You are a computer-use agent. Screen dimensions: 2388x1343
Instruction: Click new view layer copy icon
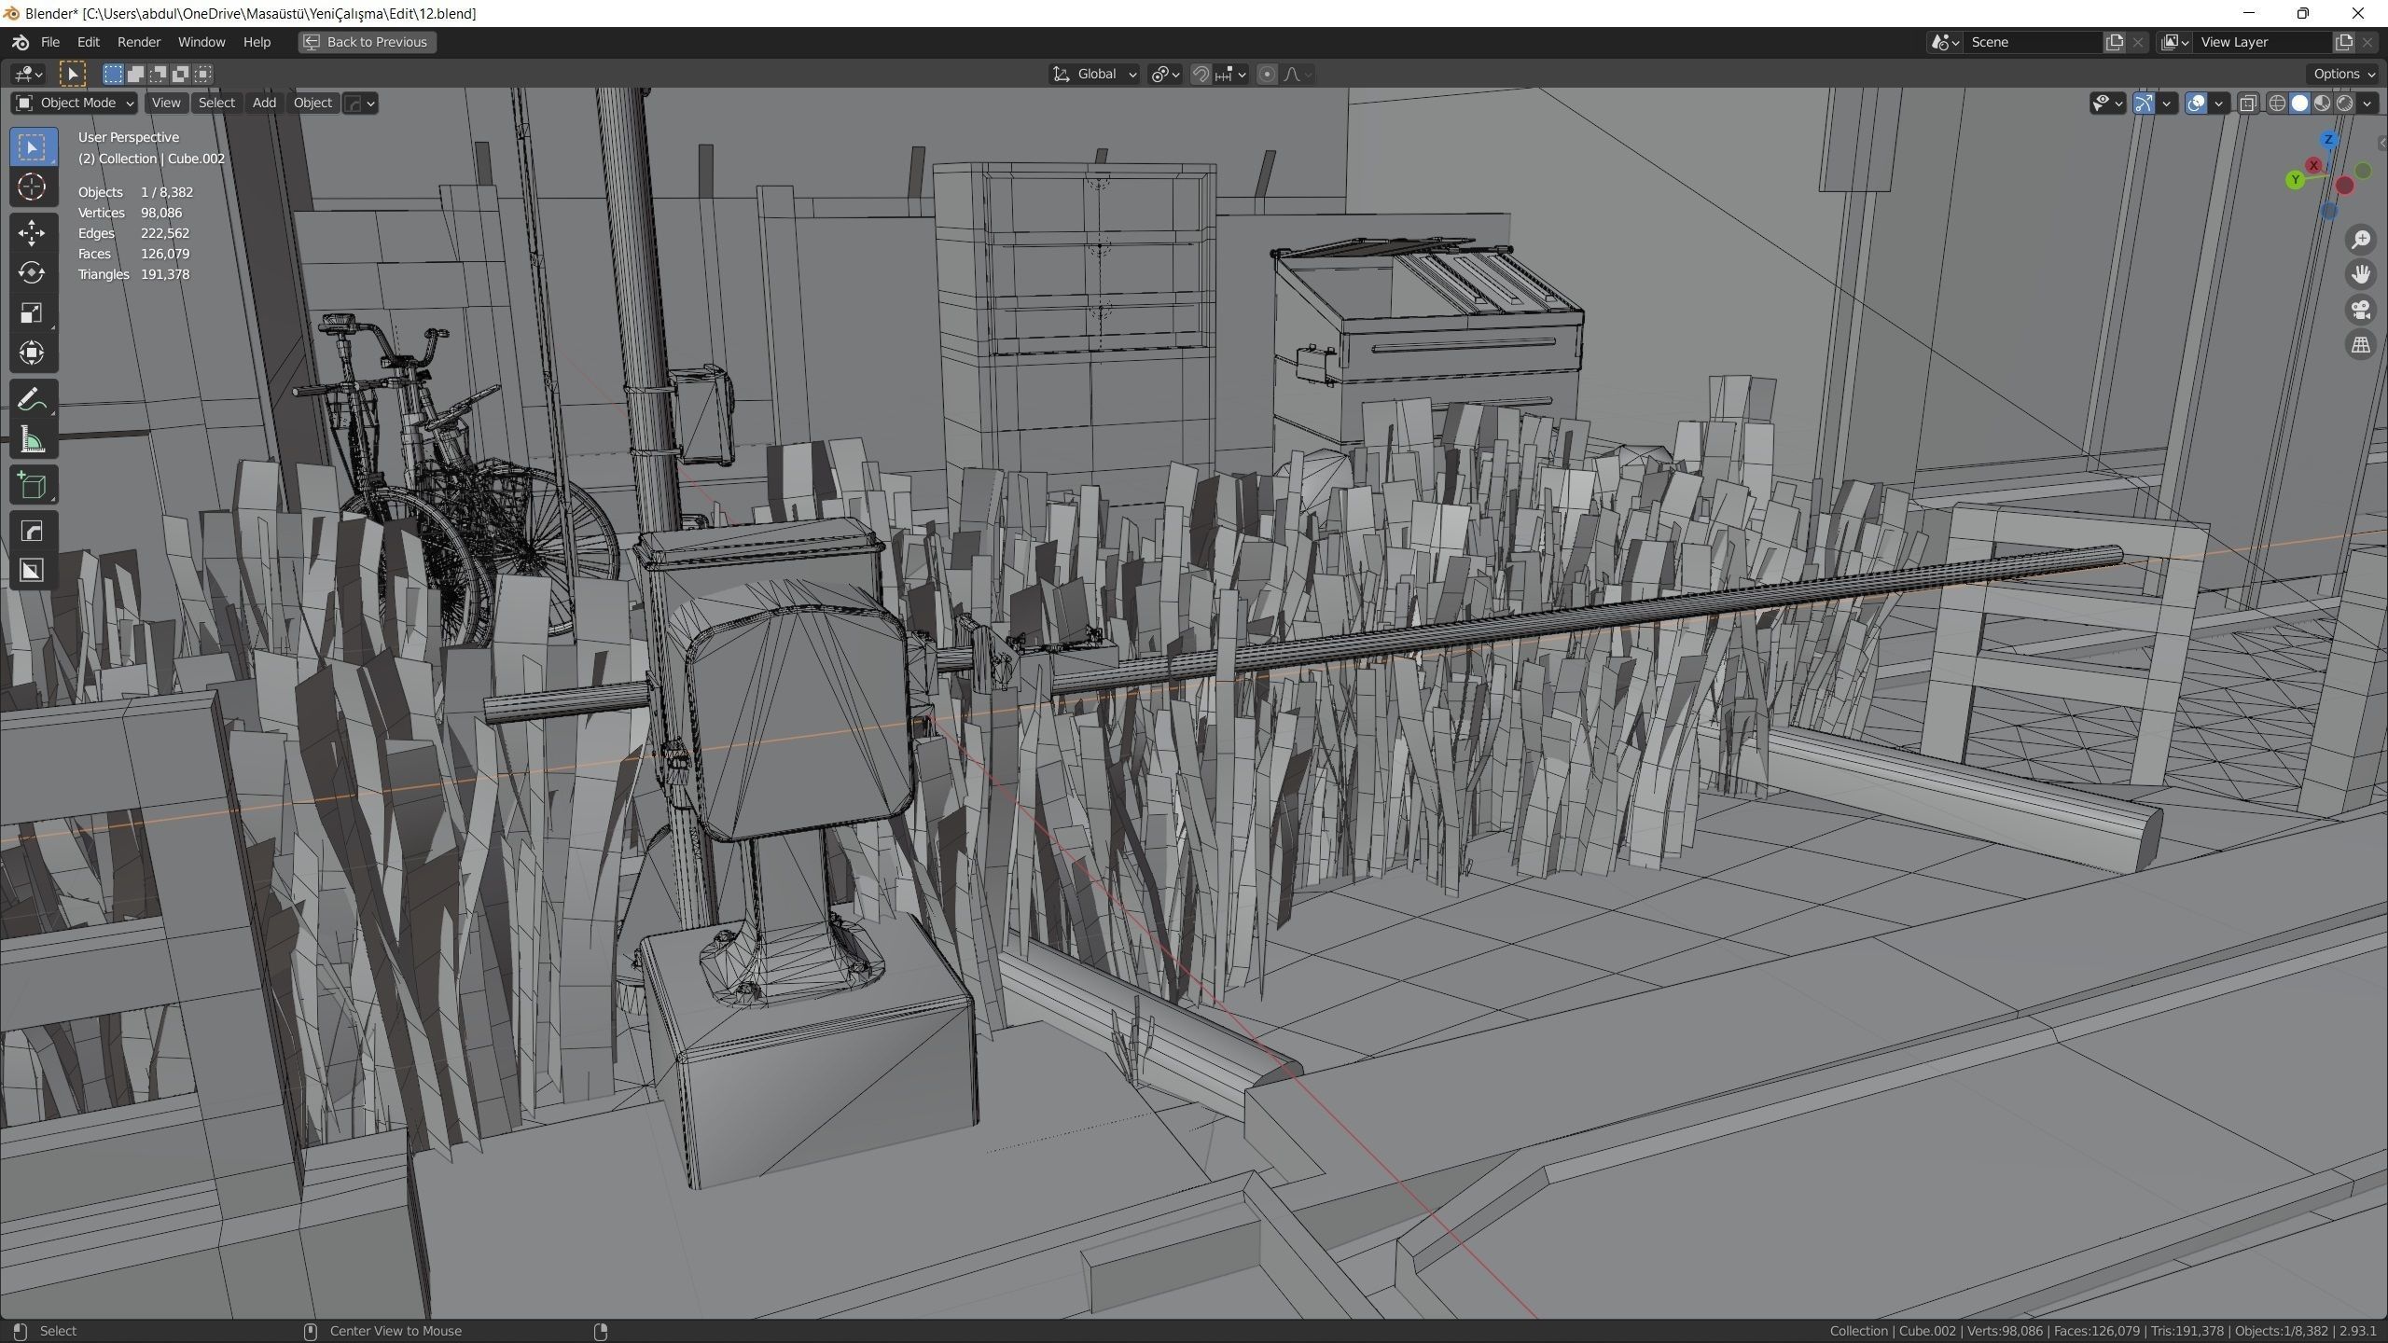click(2343, 42)
